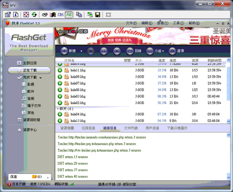
Task: Open the 音樂 folder
Action: tap(28, 99)
